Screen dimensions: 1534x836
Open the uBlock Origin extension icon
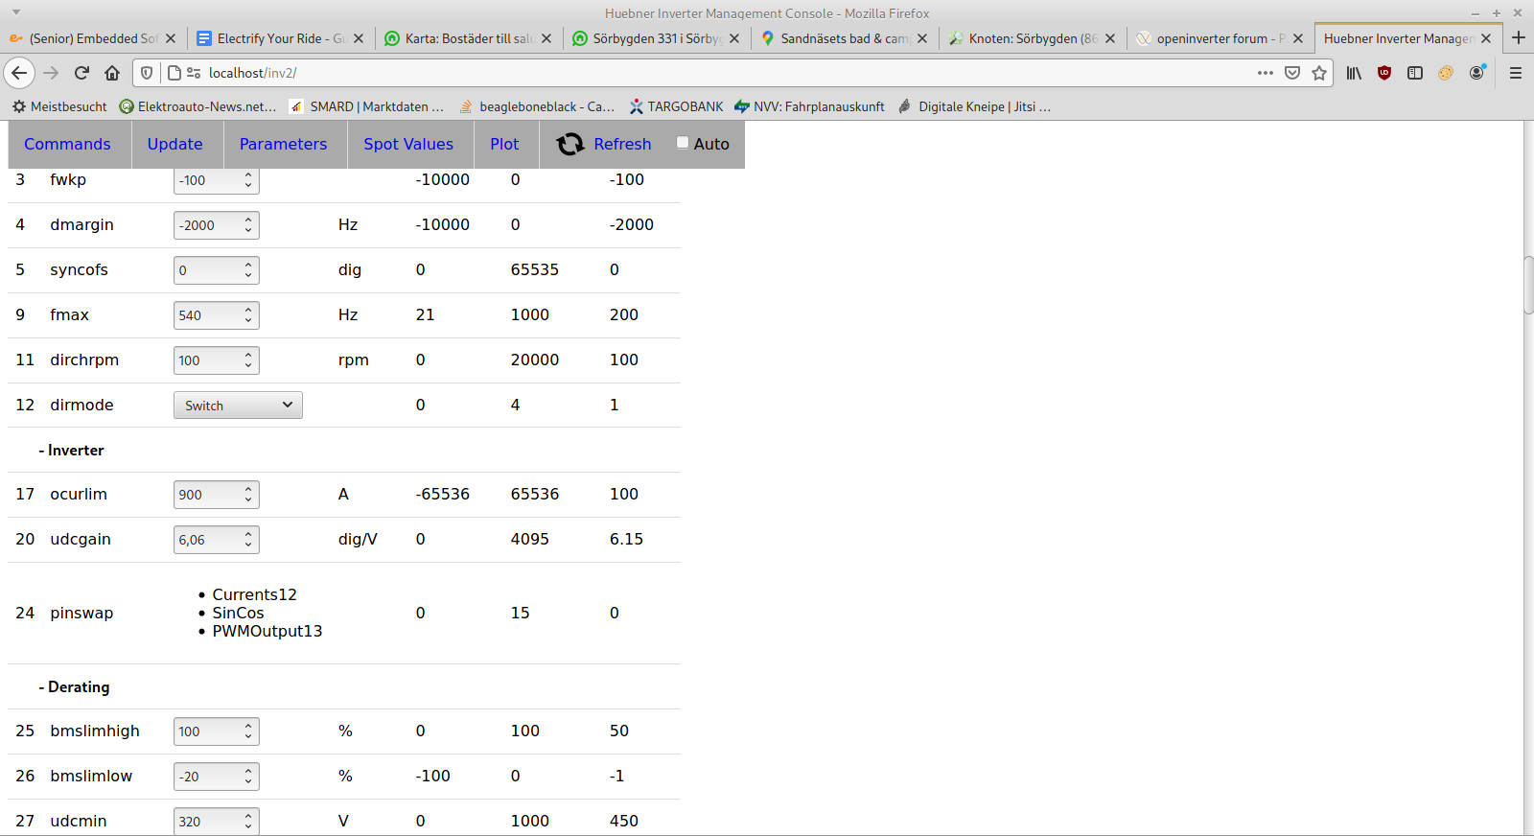pyautogui.click(x=1383, y=73)
